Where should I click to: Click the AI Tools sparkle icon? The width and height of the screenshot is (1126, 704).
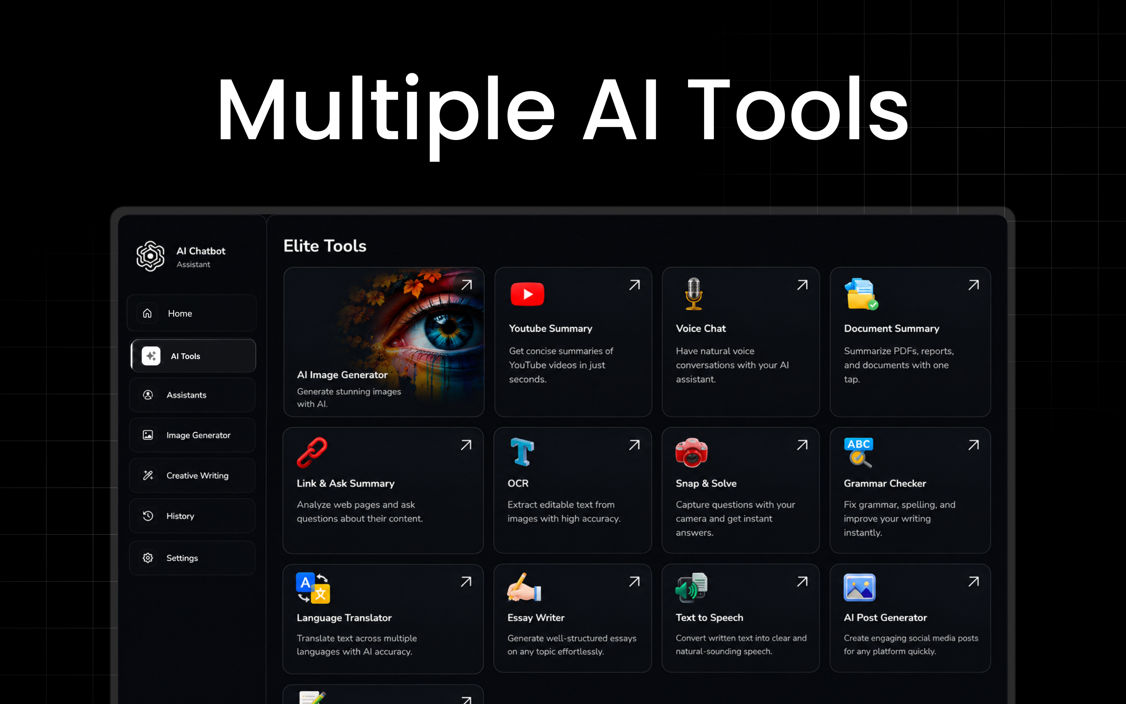[151, 356]
